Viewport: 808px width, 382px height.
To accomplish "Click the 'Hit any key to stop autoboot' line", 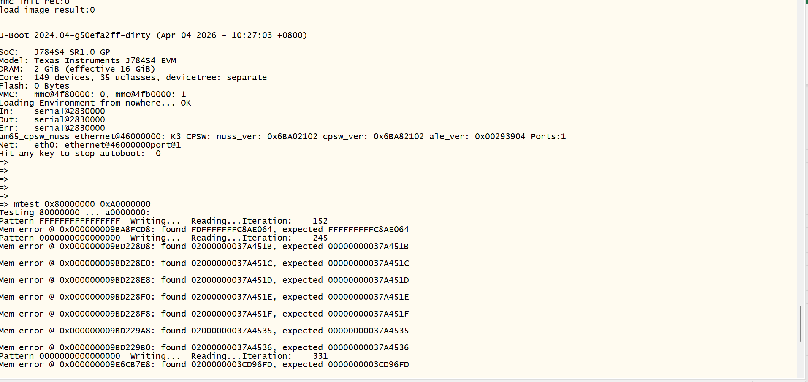I will pos(80,153).
